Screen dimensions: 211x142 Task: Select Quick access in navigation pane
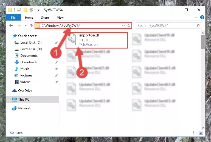(x=28, y=36)
